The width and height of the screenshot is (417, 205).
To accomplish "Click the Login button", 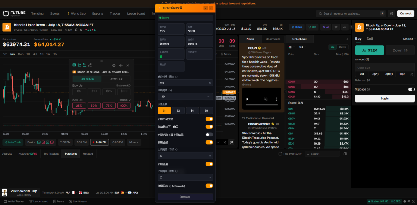I will (x=384, y=98).
